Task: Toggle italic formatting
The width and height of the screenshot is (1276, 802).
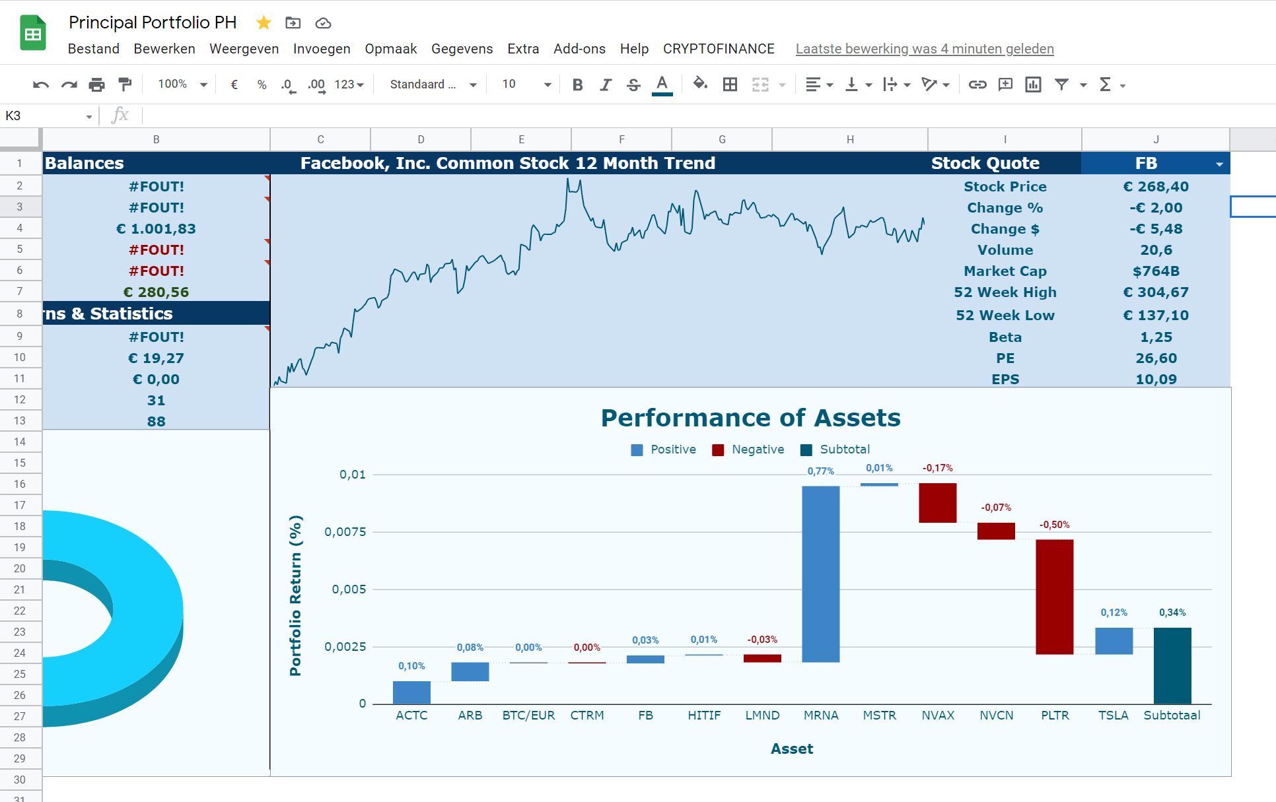Action: click(605, 84)
